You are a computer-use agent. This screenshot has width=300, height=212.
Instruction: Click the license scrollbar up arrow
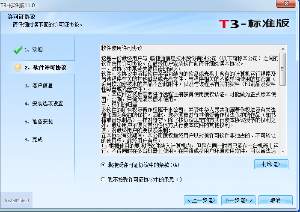tap(283, 49)
